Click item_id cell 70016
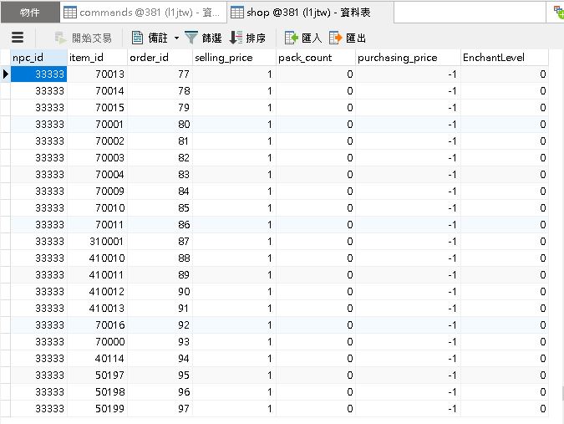The width and height of the screenshot is (564, 424). pos(97,325)
